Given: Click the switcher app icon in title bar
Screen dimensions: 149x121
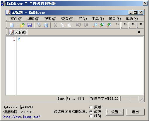Looking at the screenshot, I should pyautogui.click(x=4, y=3).
